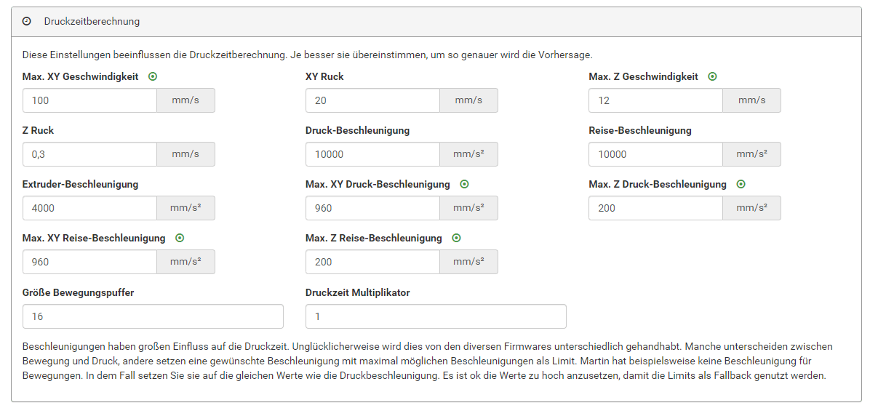The image size is (878, 408).
Task: Click into Max. Z Geschwindigkeit input
Action: pos(655,100)
